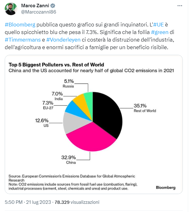
Task: Click Marco Zanni's profile avatar
Action: tap(11, 9)
